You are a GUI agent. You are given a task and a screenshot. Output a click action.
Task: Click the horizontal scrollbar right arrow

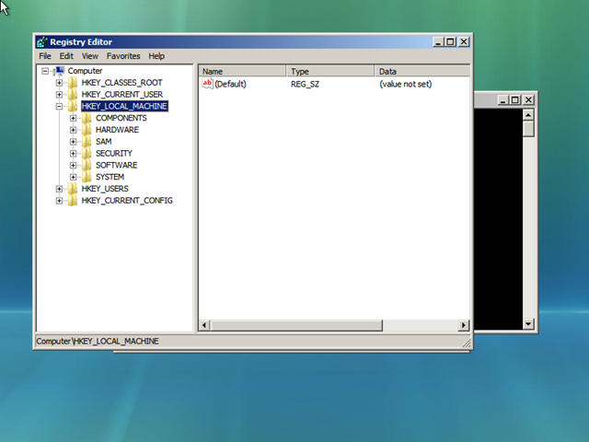(x=464, y=325)
